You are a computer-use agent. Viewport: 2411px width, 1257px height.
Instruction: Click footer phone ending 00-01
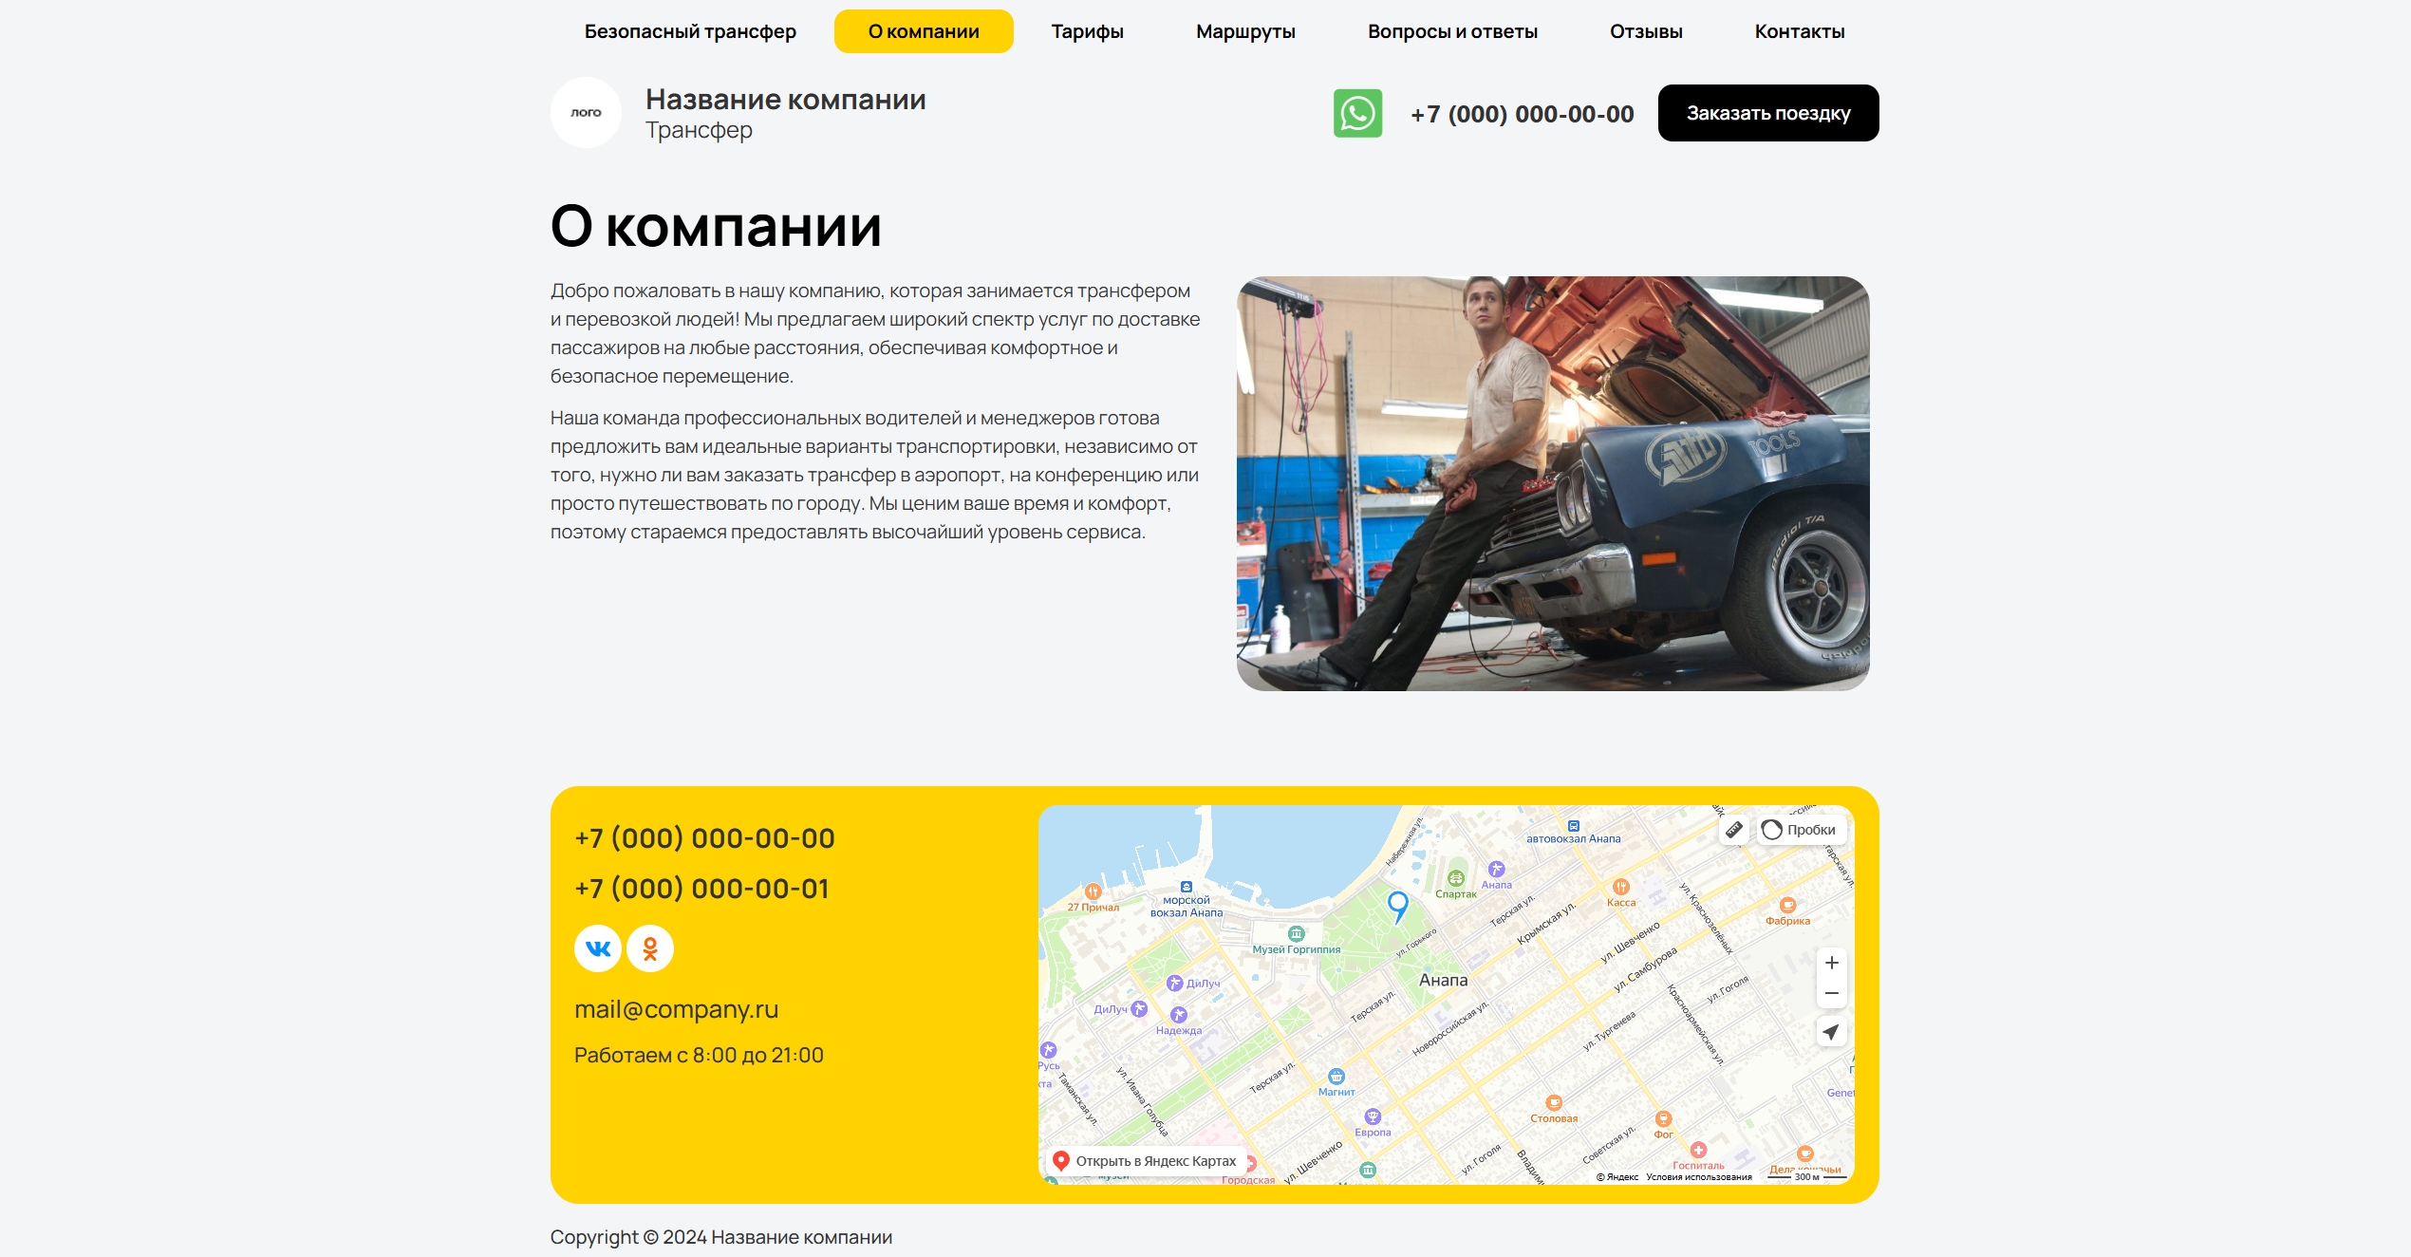pyautogui.click(x=701, y=889)
